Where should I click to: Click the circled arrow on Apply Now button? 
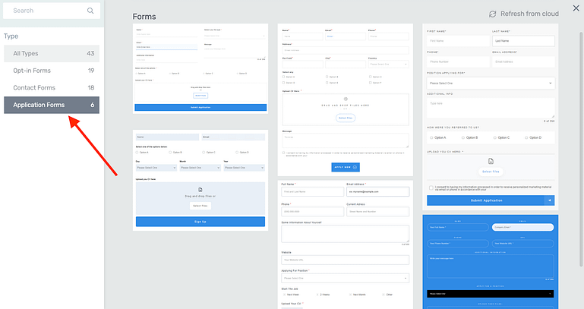click(355, 167)
